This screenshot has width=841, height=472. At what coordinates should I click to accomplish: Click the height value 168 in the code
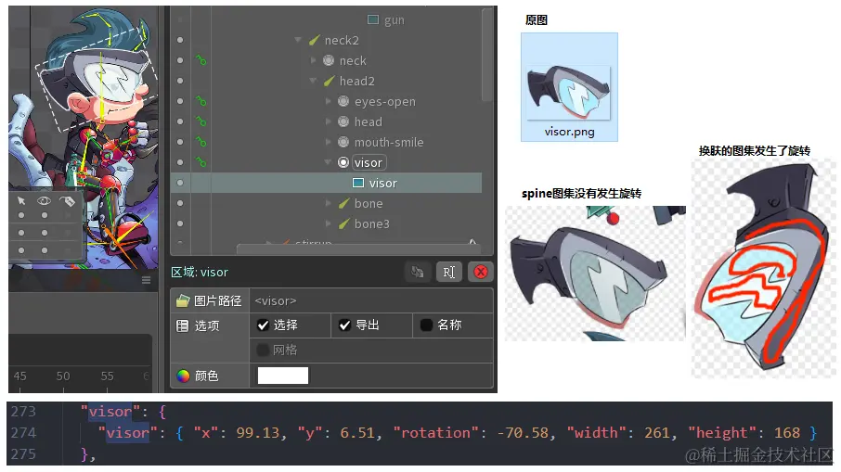point(787,433)
